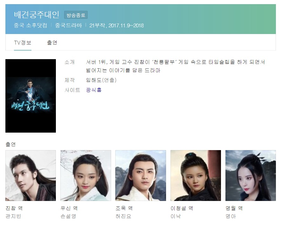Click director 임해도(연출) name
This screenshot has height=228, width=281.
pos(101,80)
